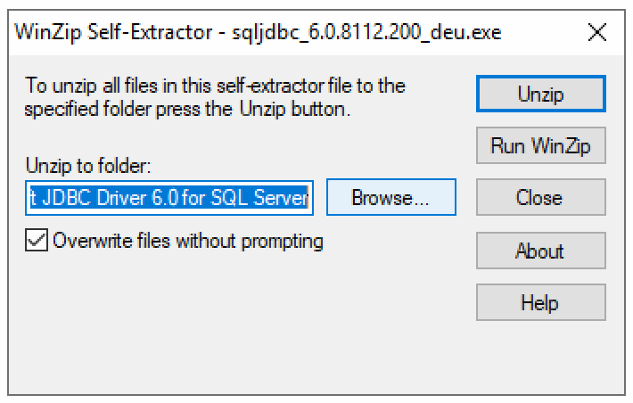Open Help for the self-extractor

pyautogui.click(x=540, y=303)
